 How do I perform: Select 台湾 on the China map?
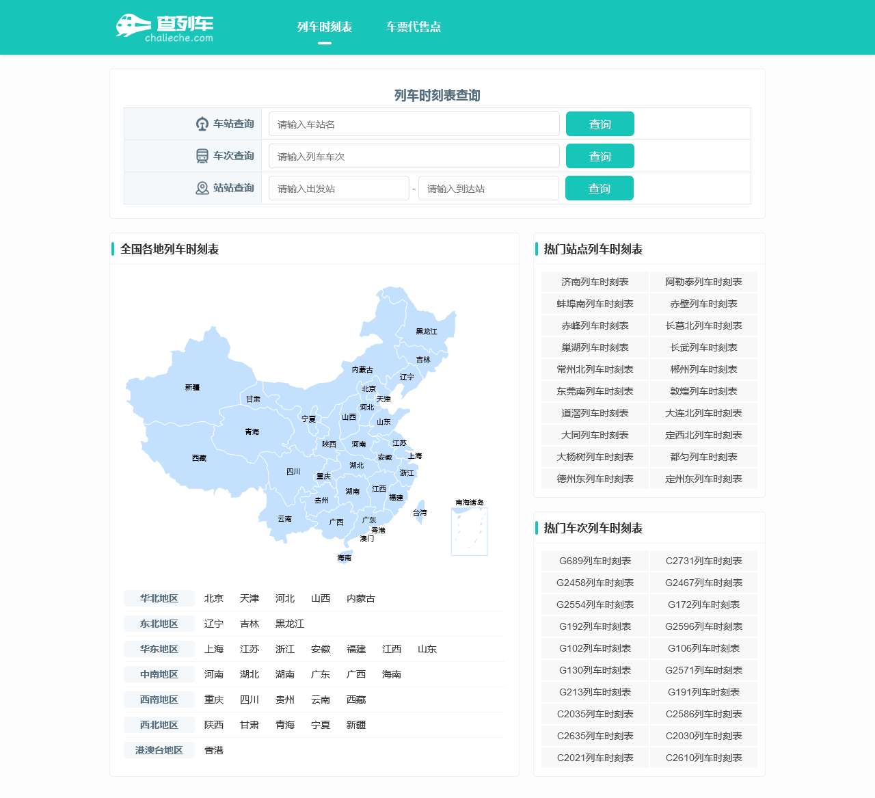click(x=420, y=512)
